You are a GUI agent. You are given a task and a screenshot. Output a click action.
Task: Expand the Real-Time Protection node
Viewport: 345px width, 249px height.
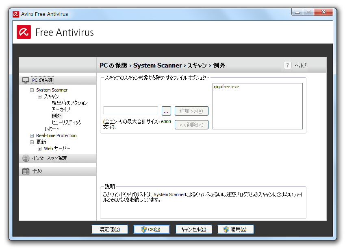(x=32, y=135)
